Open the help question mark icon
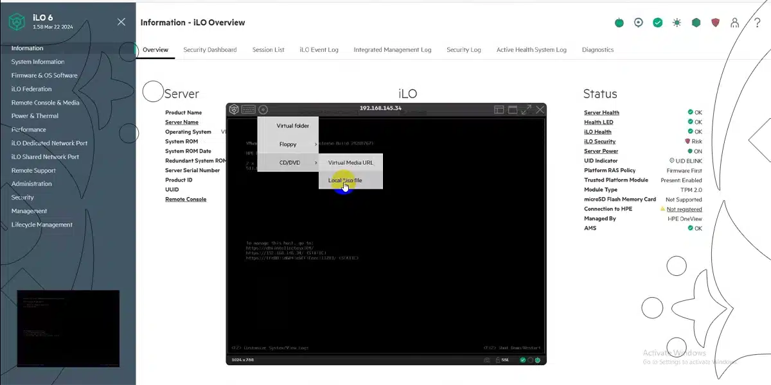The image size is (771, 385). (x=758, y=22)
